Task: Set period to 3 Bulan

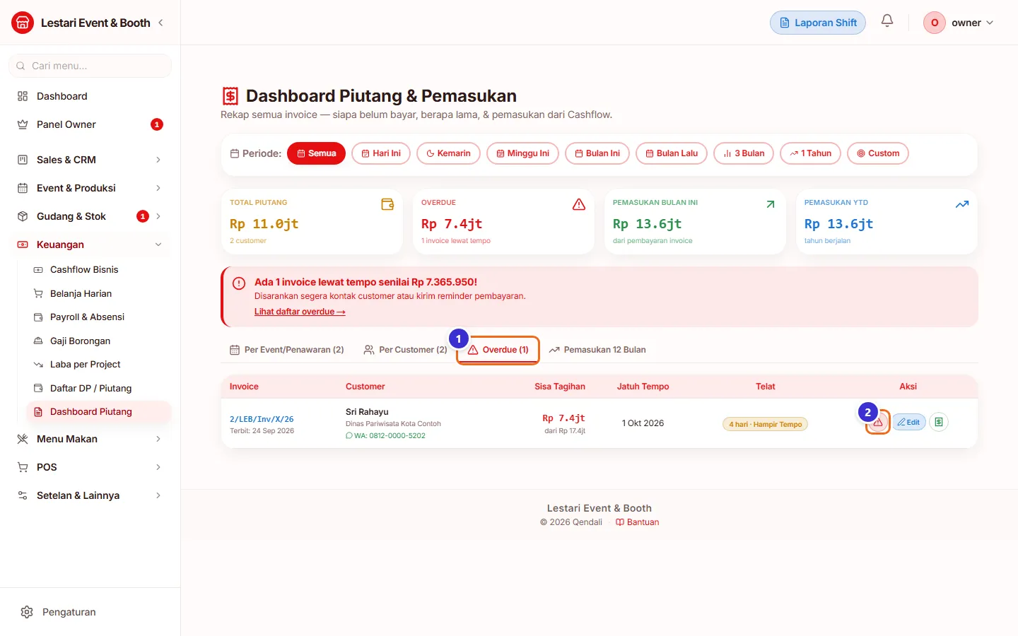Action: [x=744, y=153]
